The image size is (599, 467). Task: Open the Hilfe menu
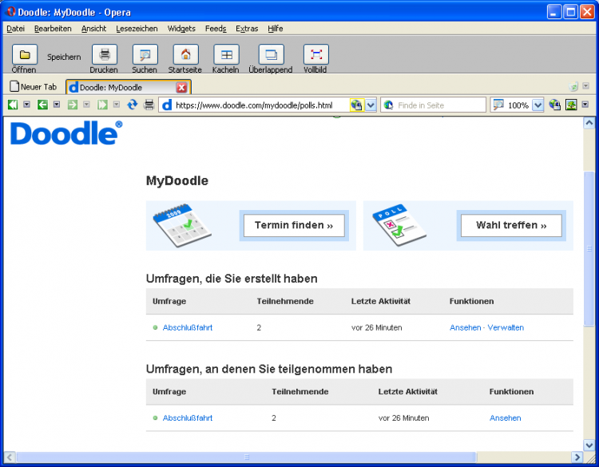click(275, 29)
